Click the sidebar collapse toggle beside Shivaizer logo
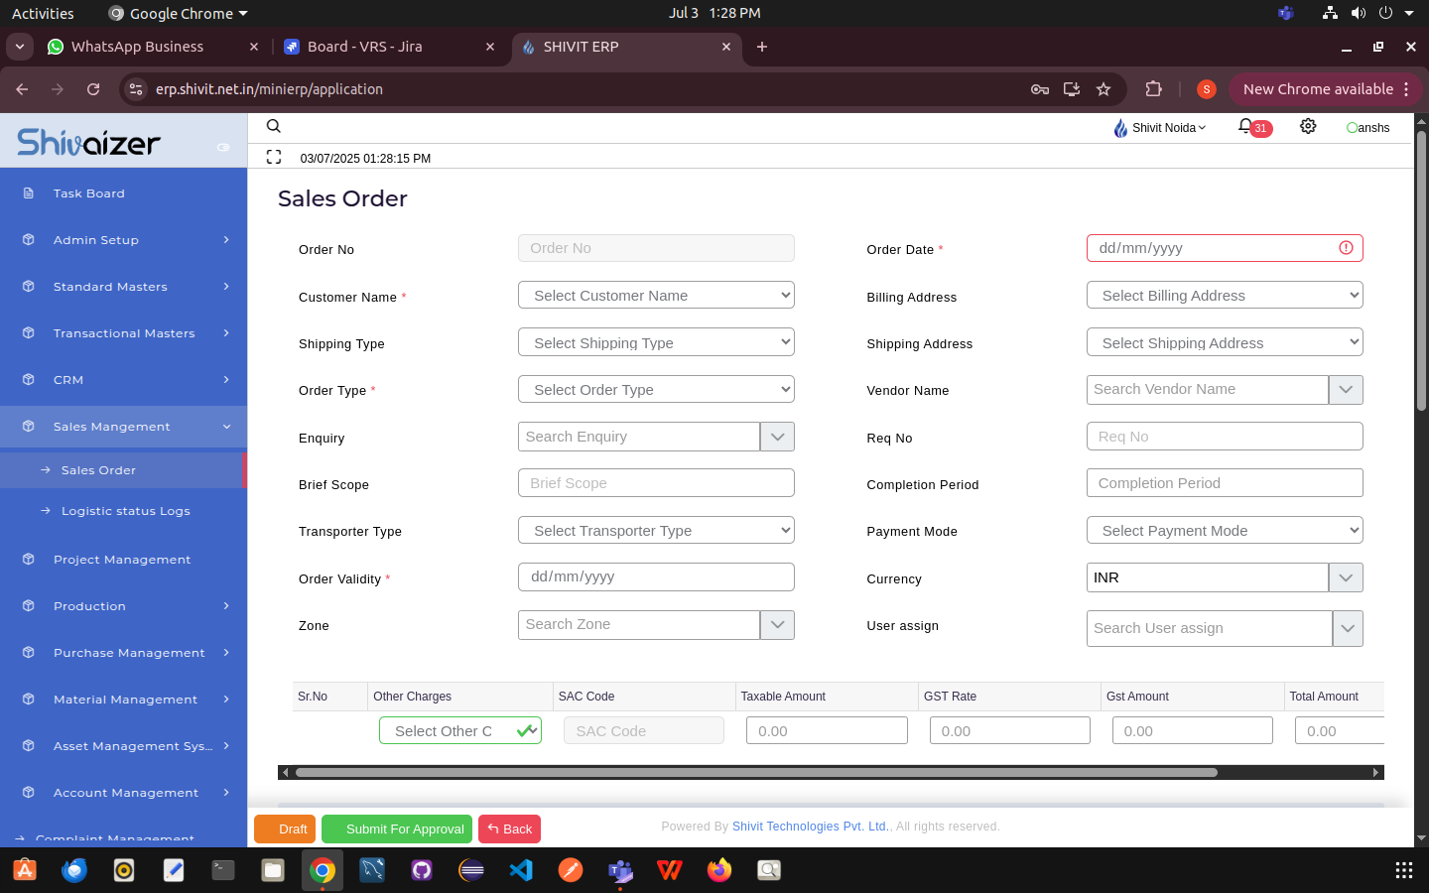Viewport: 1429px width, 893px height. (x=223, y=147)
